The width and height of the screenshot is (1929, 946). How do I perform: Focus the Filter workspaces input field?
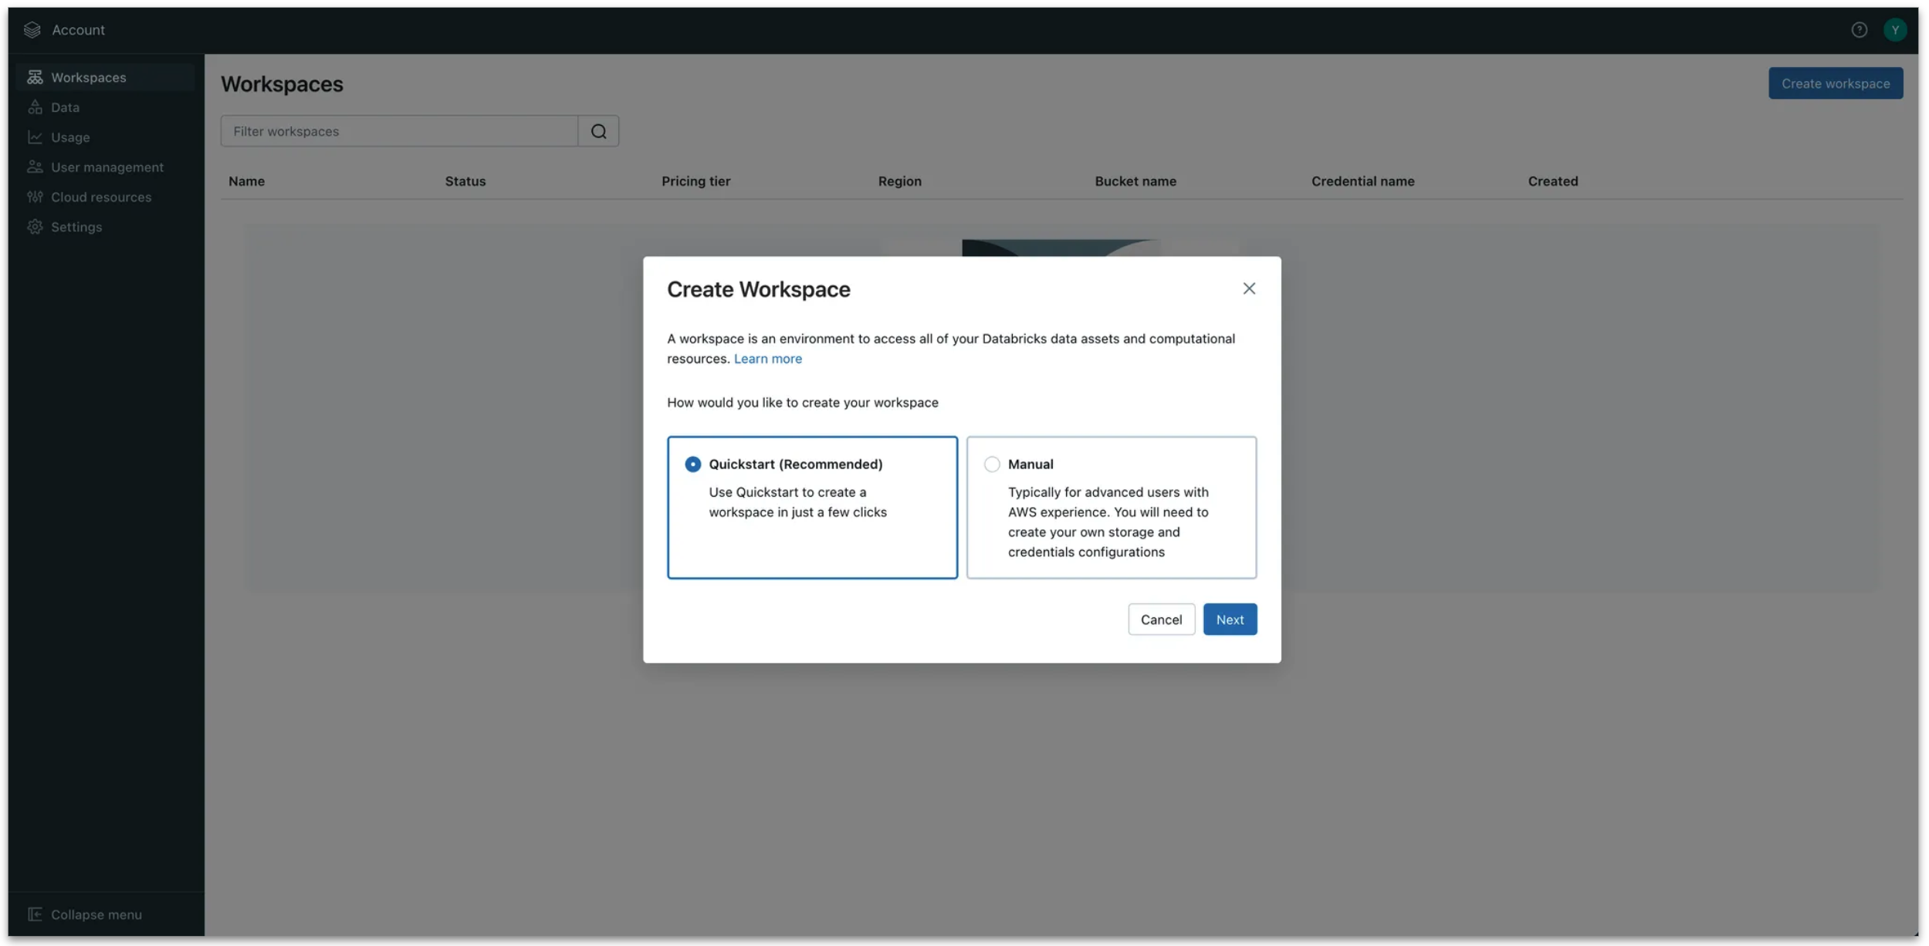(399, 131)
